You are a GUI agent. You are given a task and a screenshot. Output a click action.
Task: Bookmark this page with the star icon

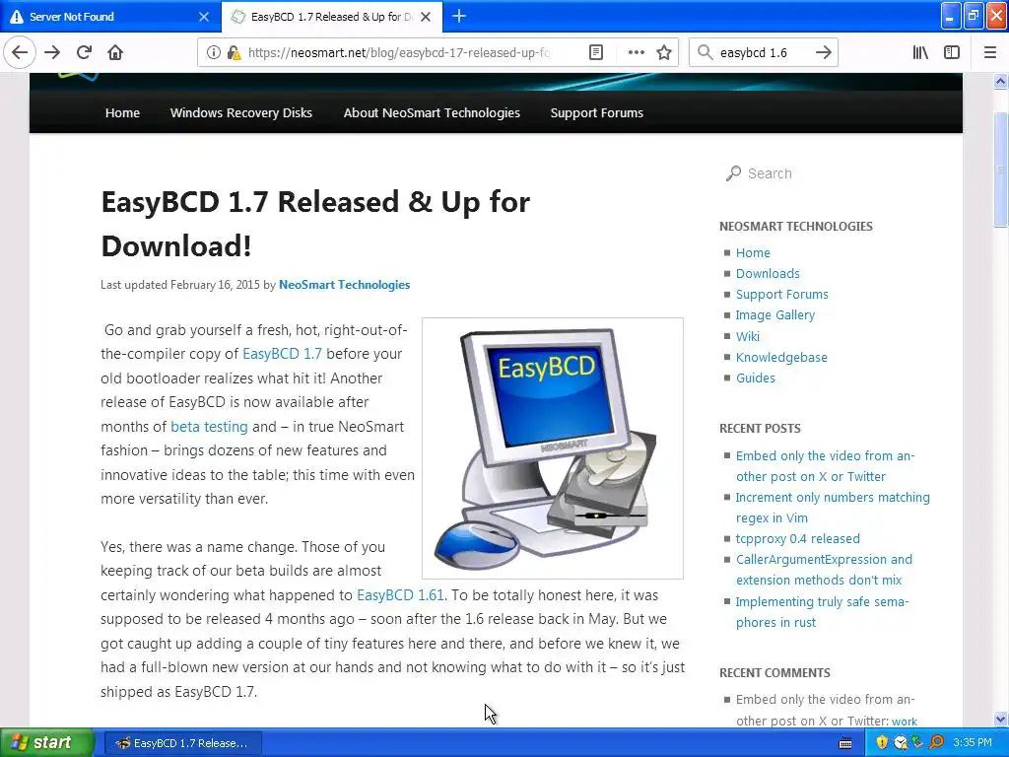click(x=664, y=53)
